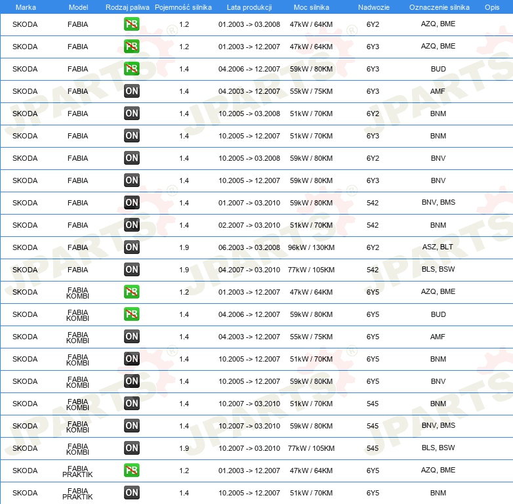
Task: Select the Opis column header
Action: (x=492, y=7)
